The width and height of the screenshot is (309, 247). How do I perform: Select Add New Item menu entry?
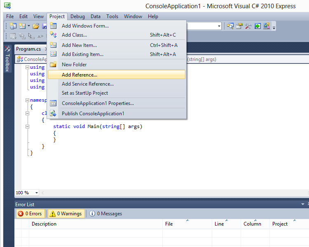coord(117,45)
